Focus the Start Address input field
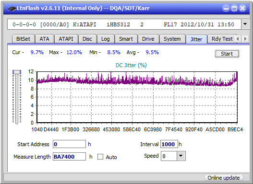253x184 pixels. pos(70,144)
